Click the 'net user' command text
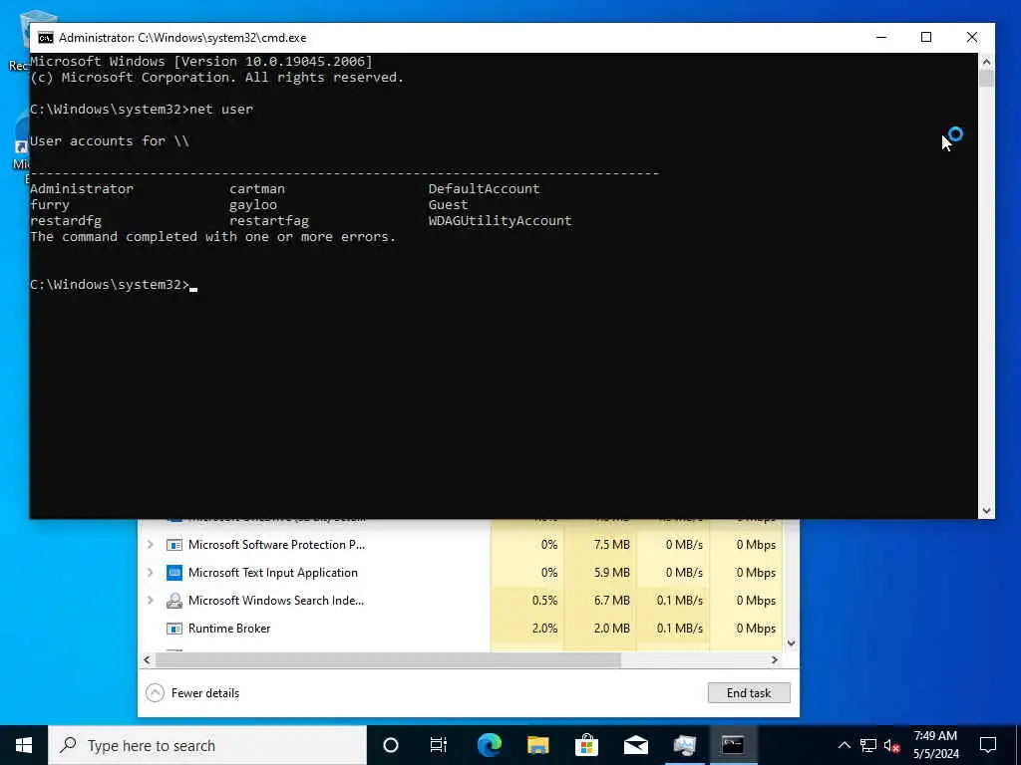Viewport: 1021px width, 765px height. (220, 110)
